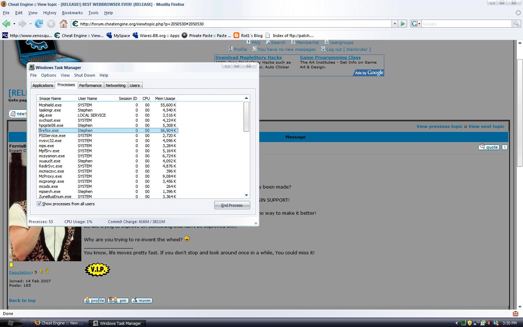
Task: Open Google search engine selector
Action: [416, 24]
